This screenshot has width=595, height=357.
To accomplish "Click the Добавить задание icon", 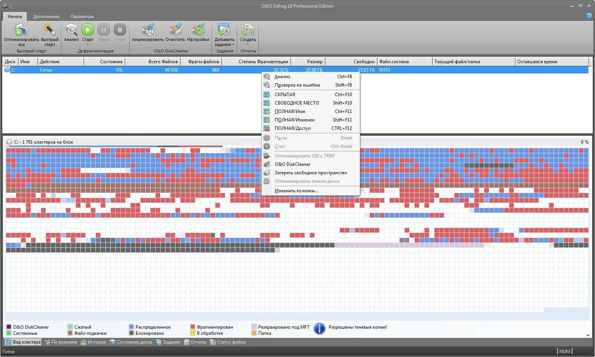I will 225,30.
